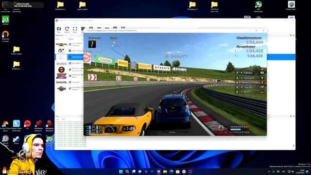
Task: Open Yandex Browser from the taskbar
Action: [184, 172]
